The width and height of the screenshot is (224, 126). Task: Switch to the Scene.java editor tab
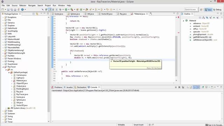point(57,14)
